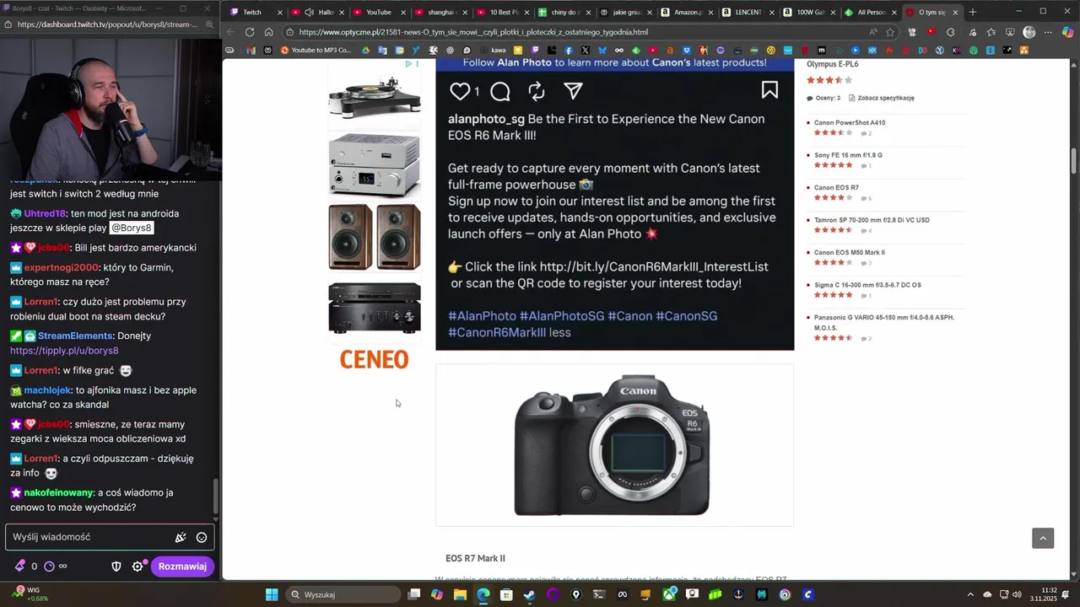Image resolution: width=1080 pixels, height=607 pixels.
Task: Click the Rozmawiaj chat button
Action: [182, 567]
